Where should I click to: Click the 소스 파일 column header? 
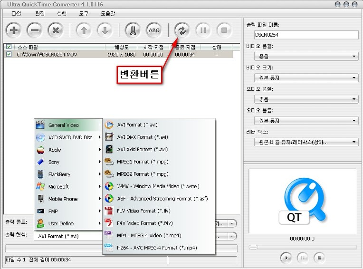60,47
